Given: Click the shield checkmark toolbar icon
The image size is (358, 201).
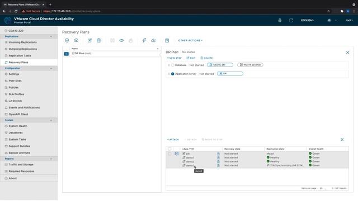Looking at the screenshot, I should click(x=67, y=40).
